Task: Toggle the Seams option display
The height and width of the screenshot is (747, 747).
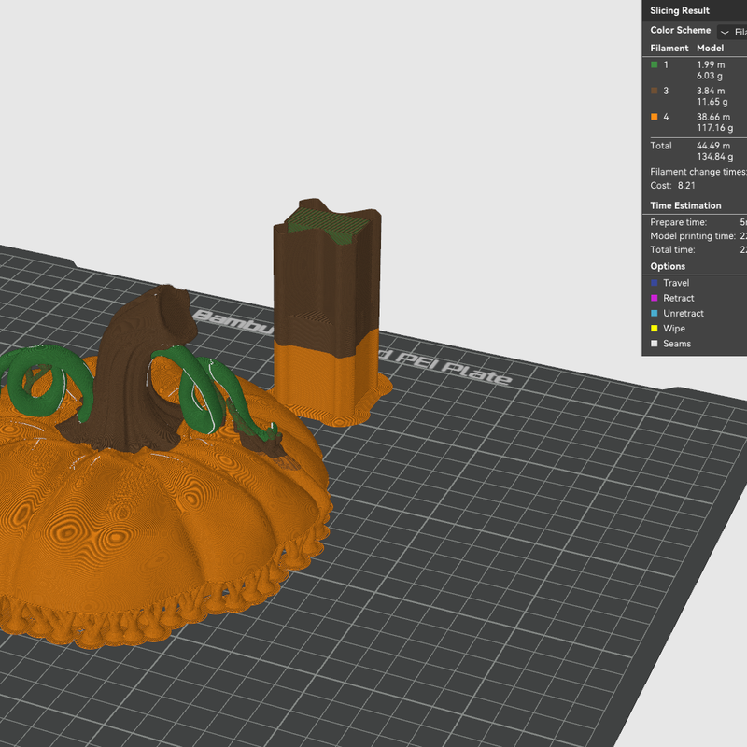Action: (670, 344)
